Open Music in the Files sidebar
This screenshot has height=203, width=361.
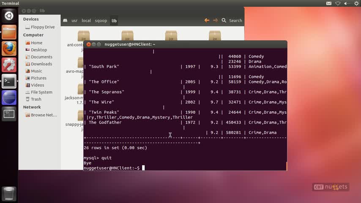coord(34,71)
